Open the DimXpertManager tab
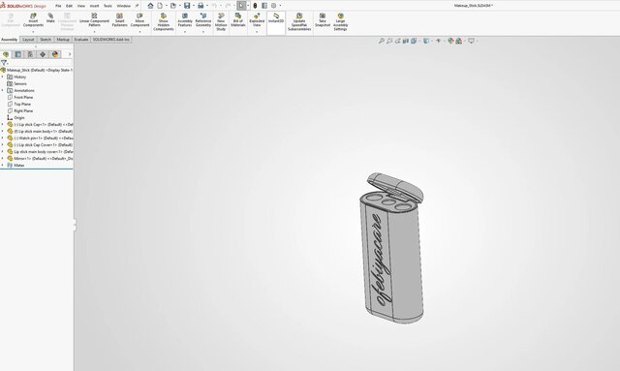Viewport: 620px width, 371px height. (43, 54)
